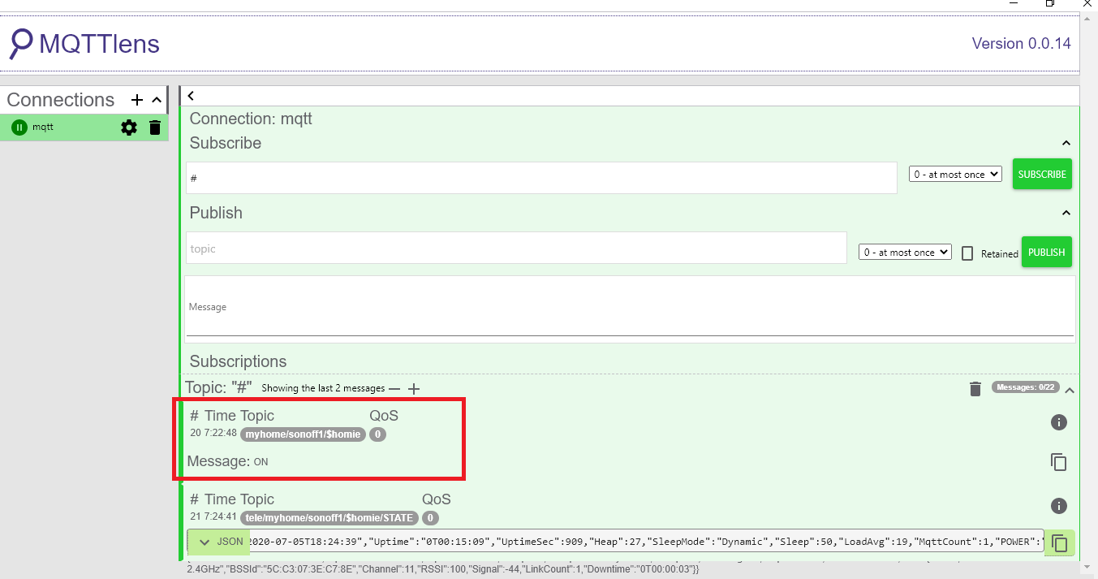
Task: Click the publish topic input field
Action: [516, 248]
